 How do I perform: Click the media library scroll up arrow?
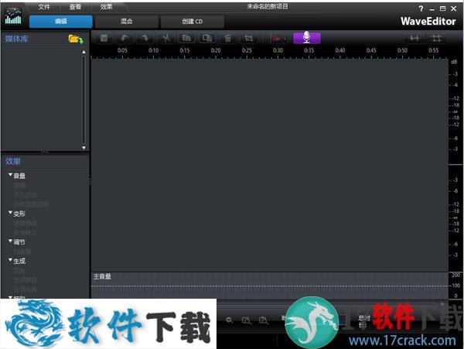click(x=84, y=52)
